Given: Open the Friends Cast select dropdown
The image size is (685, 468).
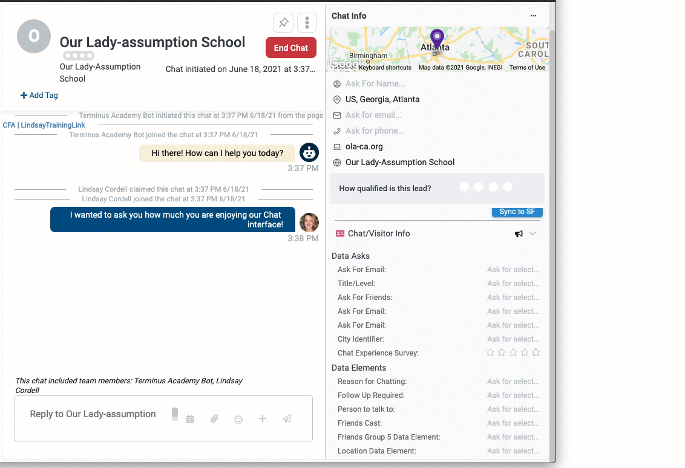Looking at the screenshot, I should tap(513, 423).
